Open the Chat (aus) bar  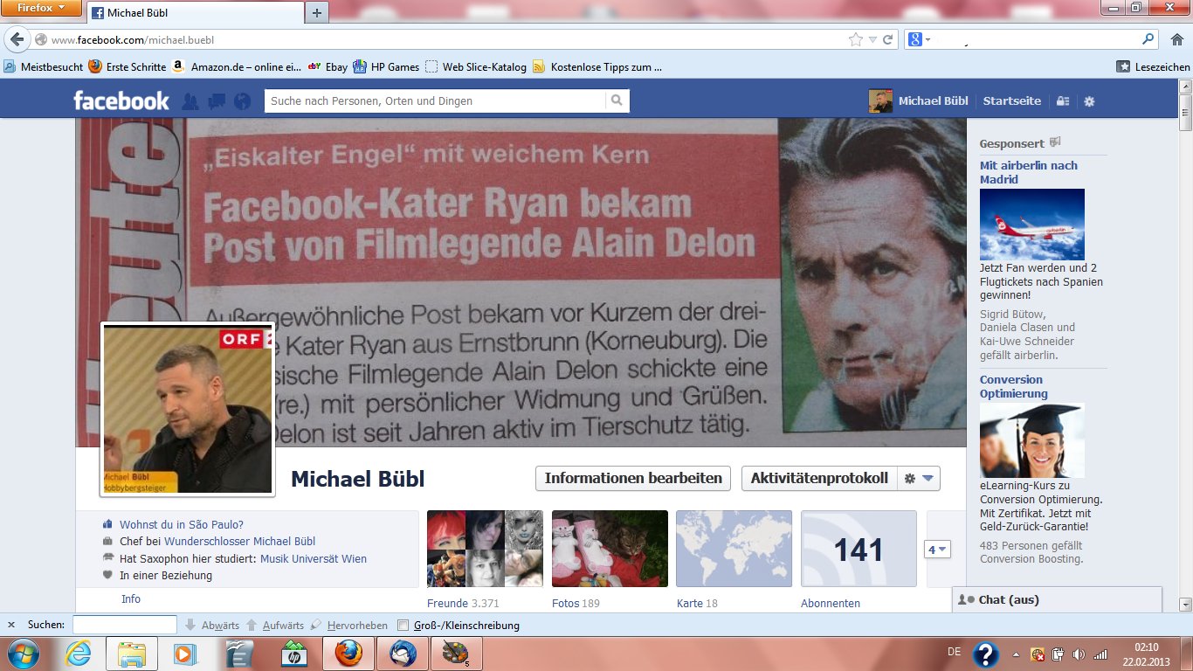[x=1058, y=599]
